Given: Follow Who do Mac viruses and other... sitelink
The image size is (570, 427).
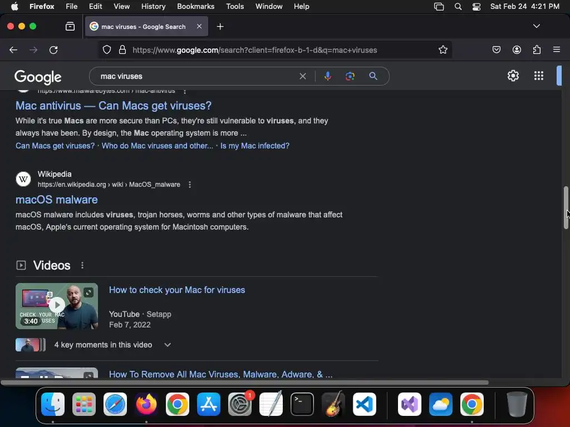Looking at the screenshot, I should (x=158, y=146).
